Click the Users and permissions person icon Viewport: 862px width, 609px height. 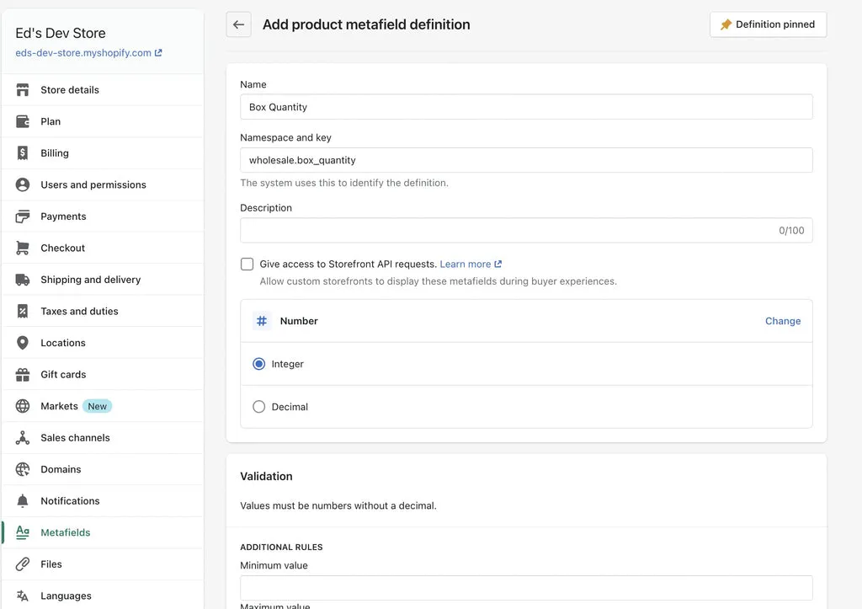(x=23, y=184)
